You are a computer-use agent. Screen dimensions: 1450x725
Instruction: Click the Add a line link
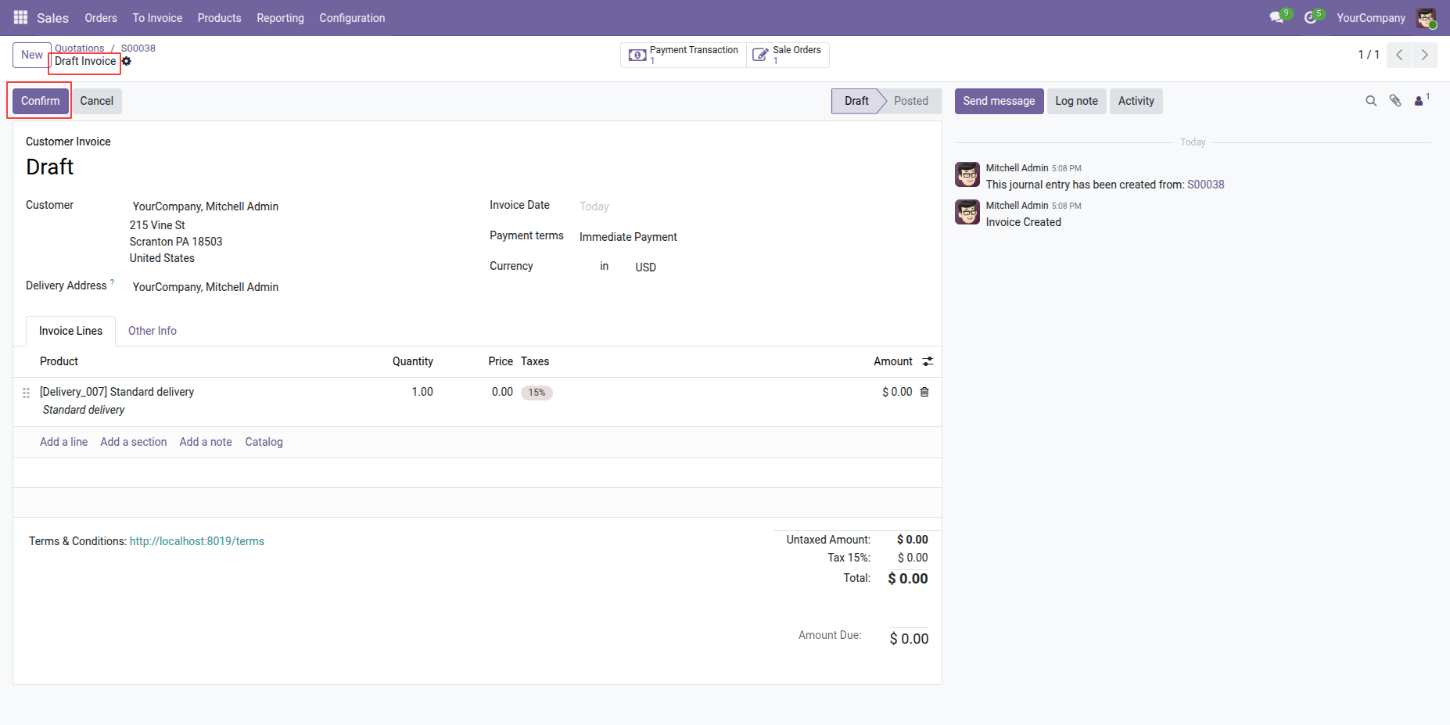(x=63, y=442)
